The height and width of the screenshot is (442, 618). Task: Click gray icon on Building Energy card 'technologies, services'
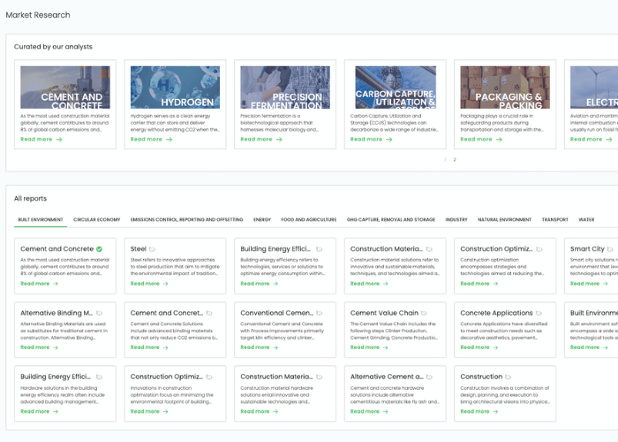pos(320,249)
